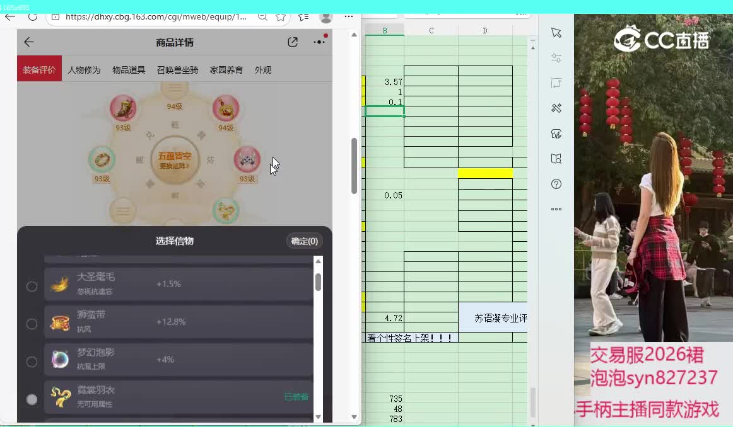Share the 商品详情 page

(x=293, y=42)
